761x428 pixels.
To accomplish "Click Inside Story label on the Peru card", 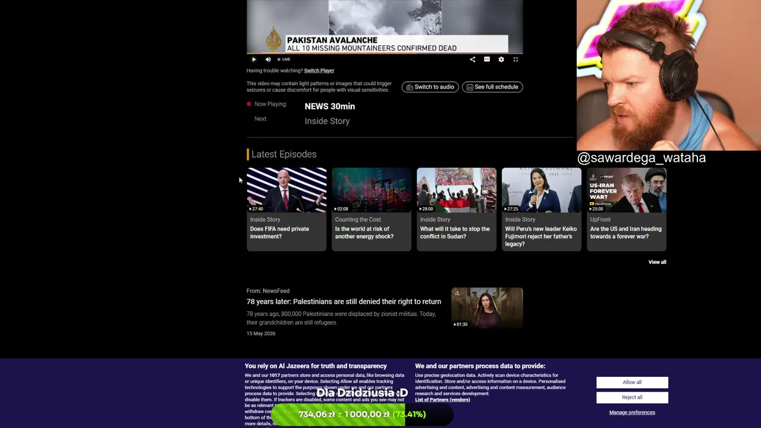I will (520, 220).
